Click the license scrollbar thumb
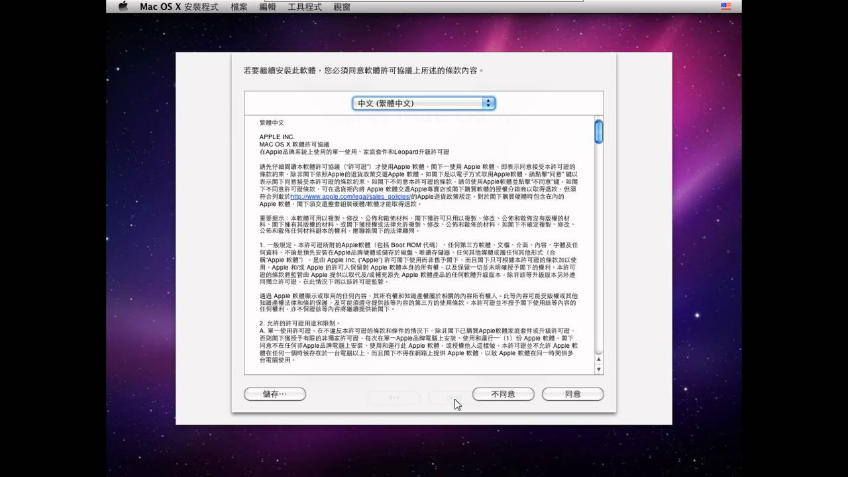Image resolution: width=848 pixels, height=477 pixels. point(599,131)
